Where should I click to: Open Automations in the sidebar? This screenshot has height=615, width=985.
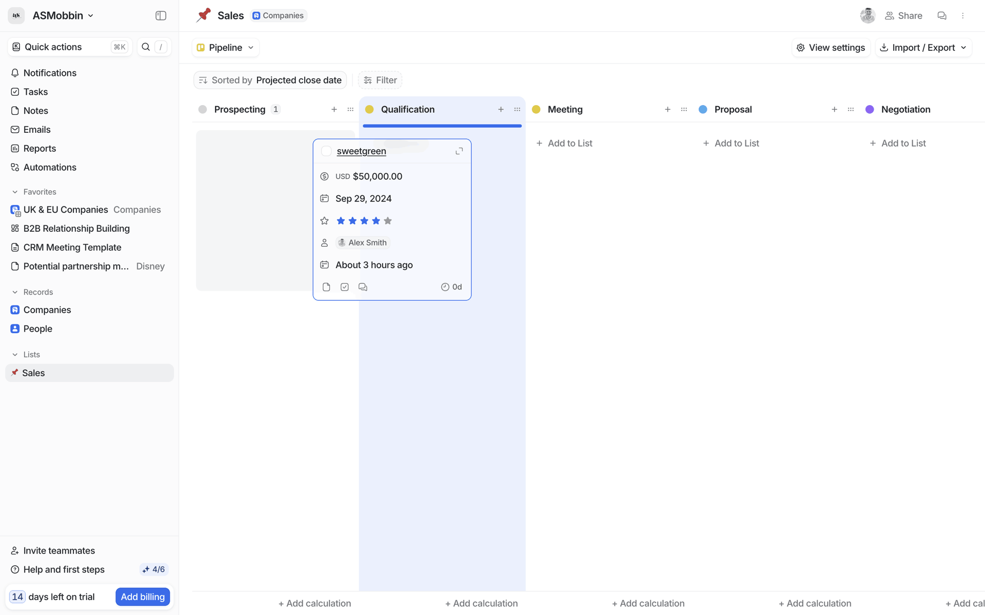click(x=89, y=167)
